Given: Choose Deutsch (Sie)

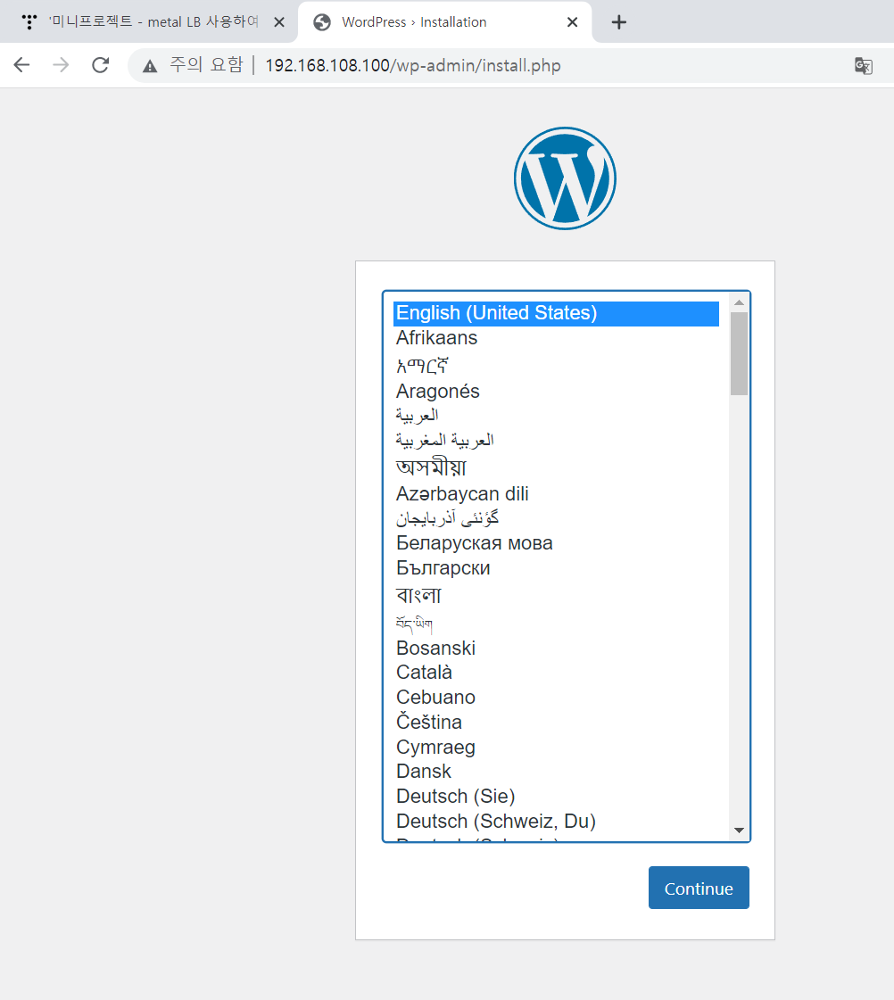Looking at the screenshot, I should tap(556, 796).
